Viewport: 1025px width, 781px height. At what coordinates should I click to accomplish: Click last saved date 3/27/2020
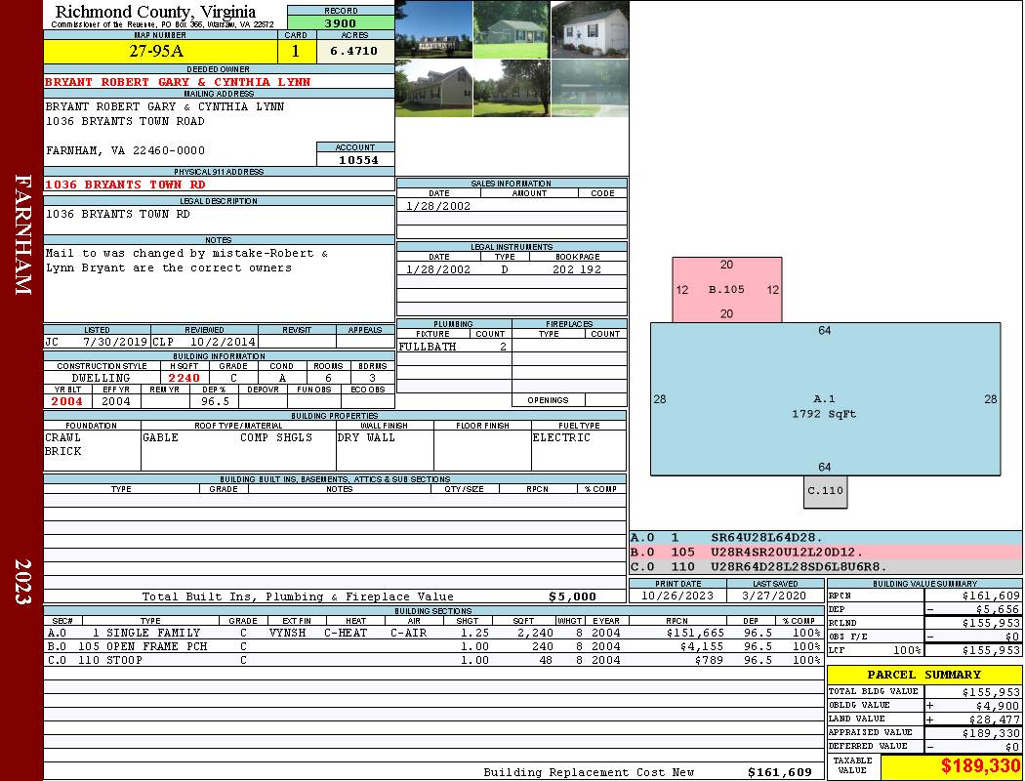(x=775, y=596)
